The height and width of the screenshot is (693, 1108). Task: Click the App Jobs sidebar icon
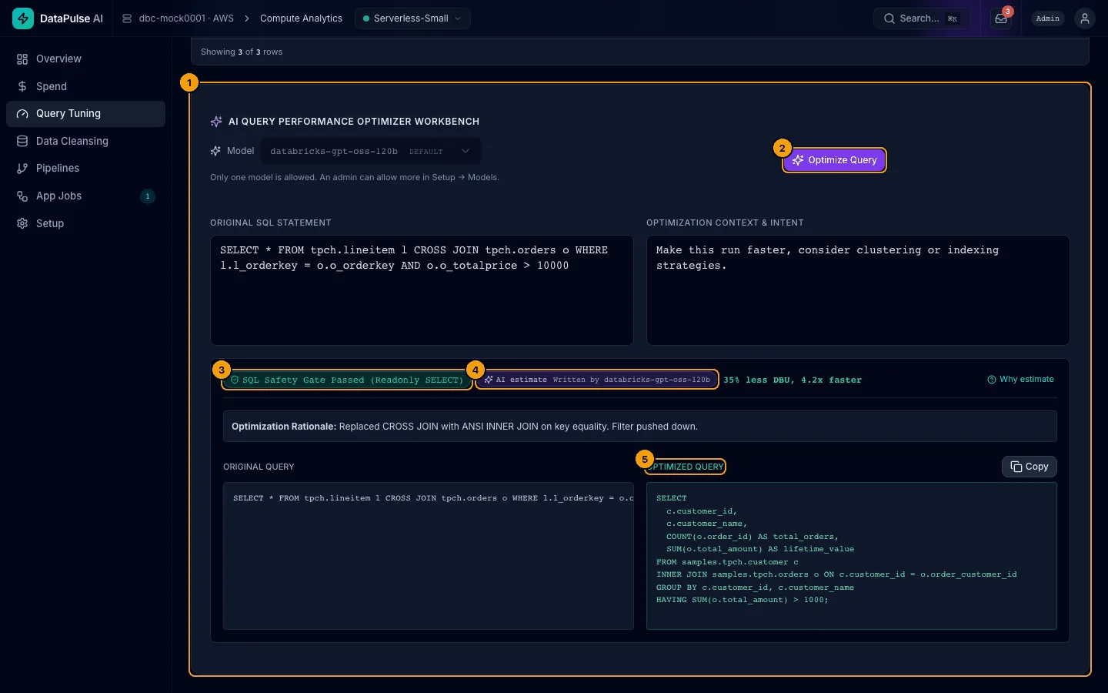point(22,196)
